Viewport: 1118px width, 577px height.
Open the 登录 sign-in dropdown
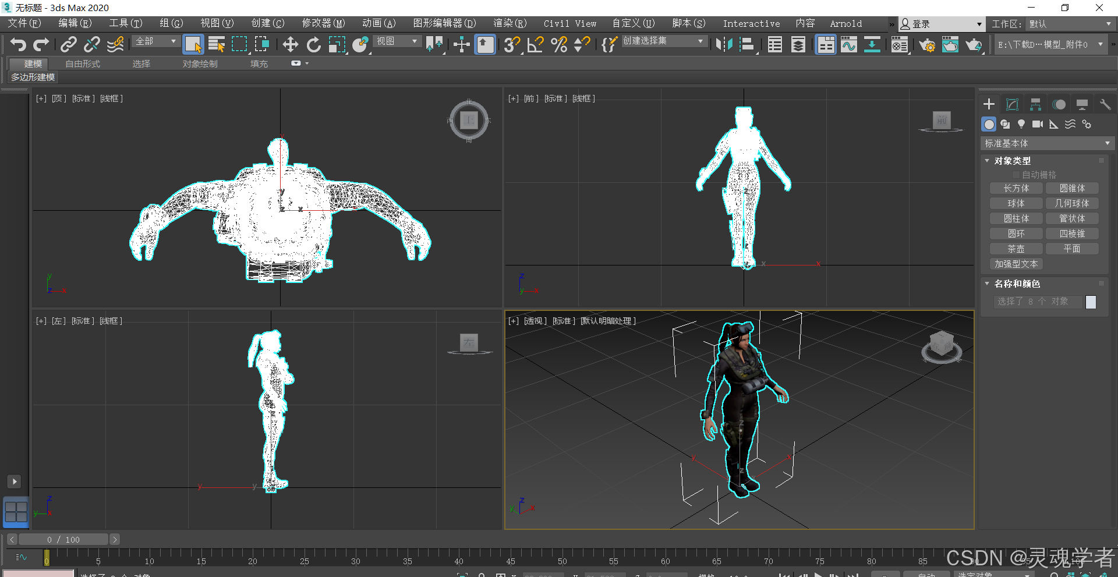[941, 24]
